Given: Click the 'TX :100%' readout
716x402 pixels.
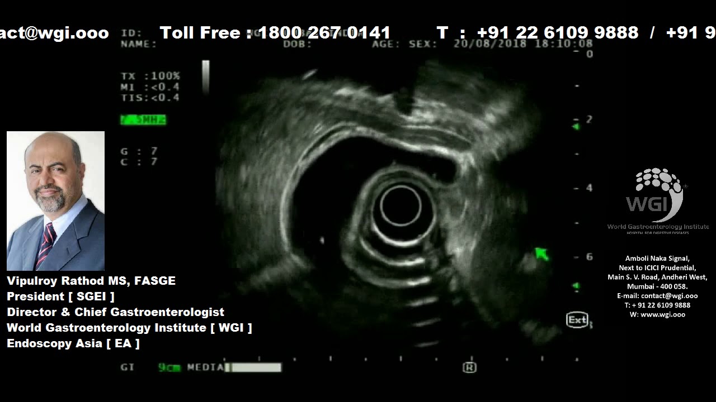Looking at the screenshot, I should point(150,76).
